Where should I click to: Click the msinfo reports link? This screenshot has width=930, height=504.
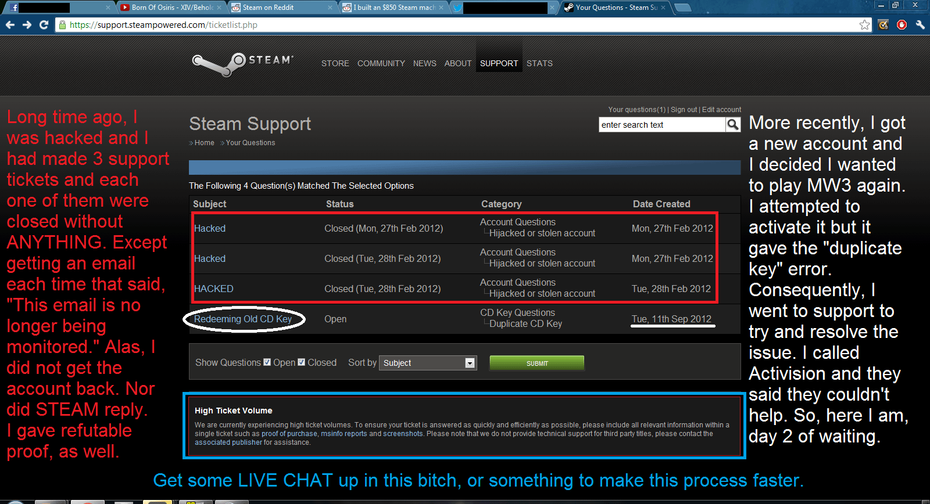344,434
